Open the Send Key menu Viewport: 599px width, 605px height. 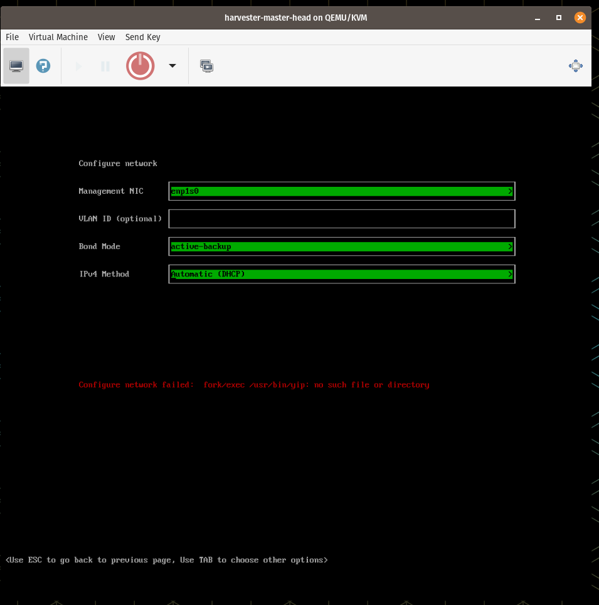point(143,37)
